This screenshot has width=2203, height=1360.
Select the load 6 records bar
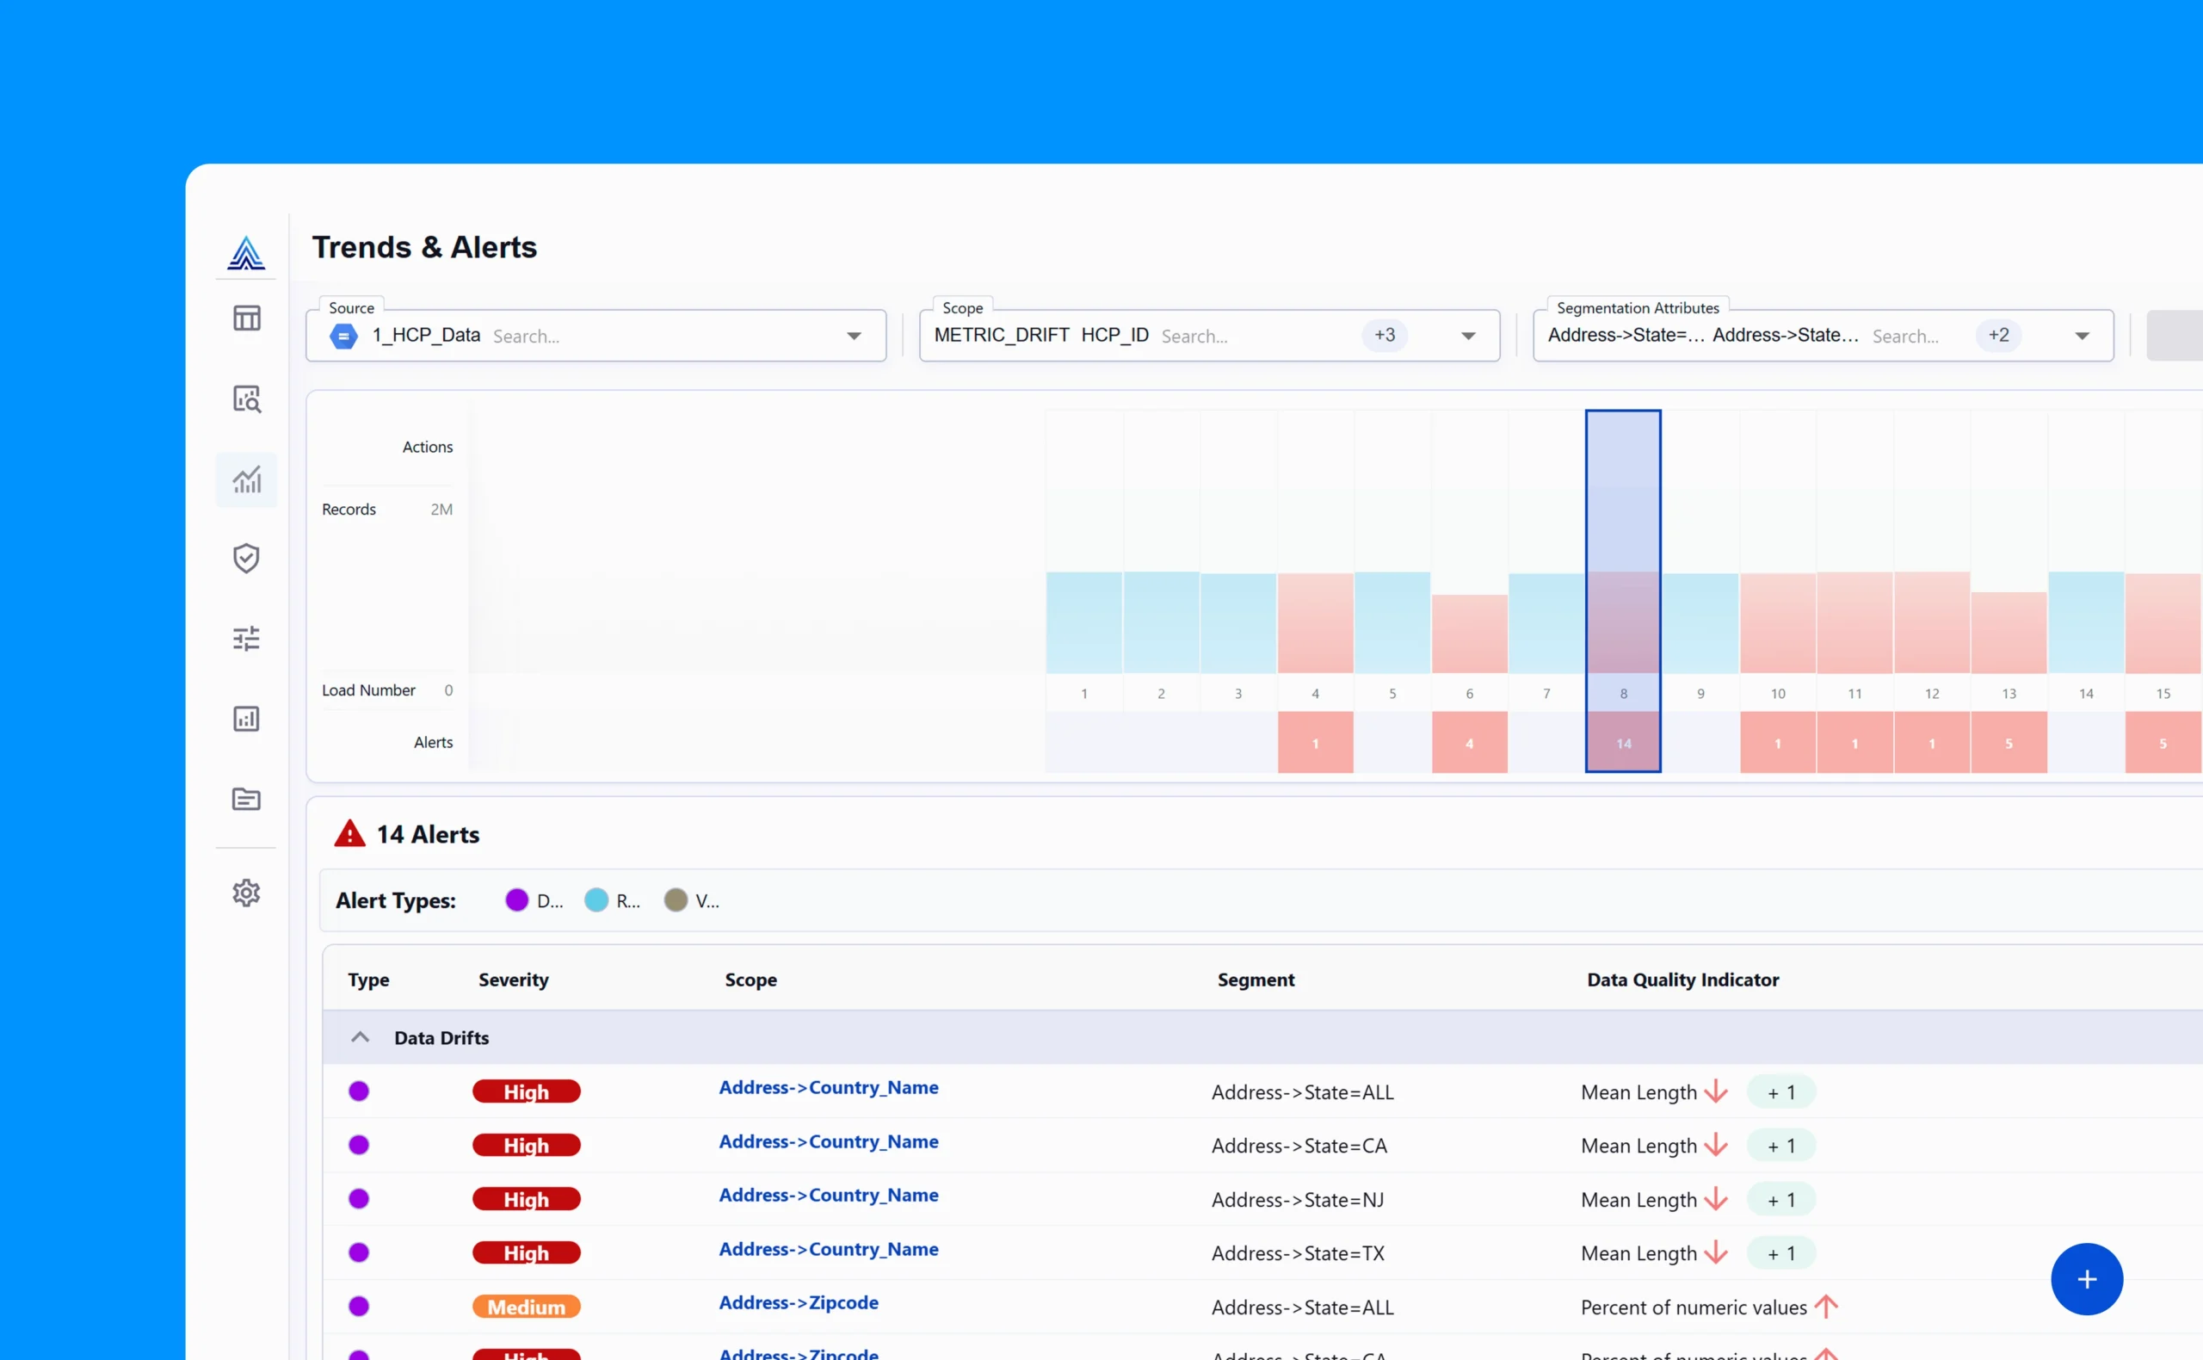(1469, 634)
